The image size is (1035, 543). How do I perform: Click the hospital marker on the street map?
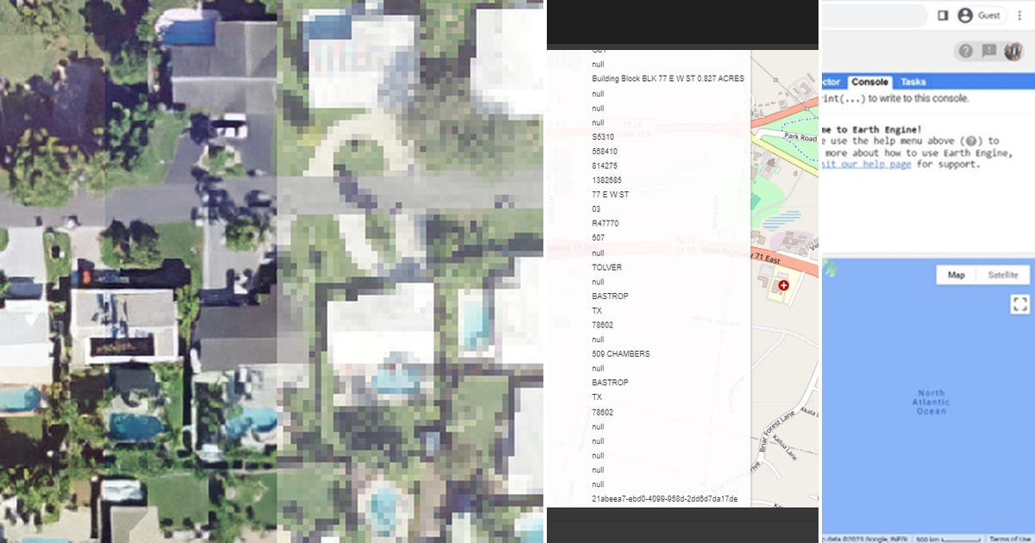coord(783,284)
